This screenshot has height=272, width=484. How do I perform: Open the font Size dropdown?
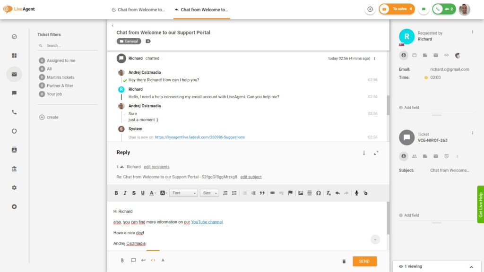pyautogui.click(x=209, y=193)
